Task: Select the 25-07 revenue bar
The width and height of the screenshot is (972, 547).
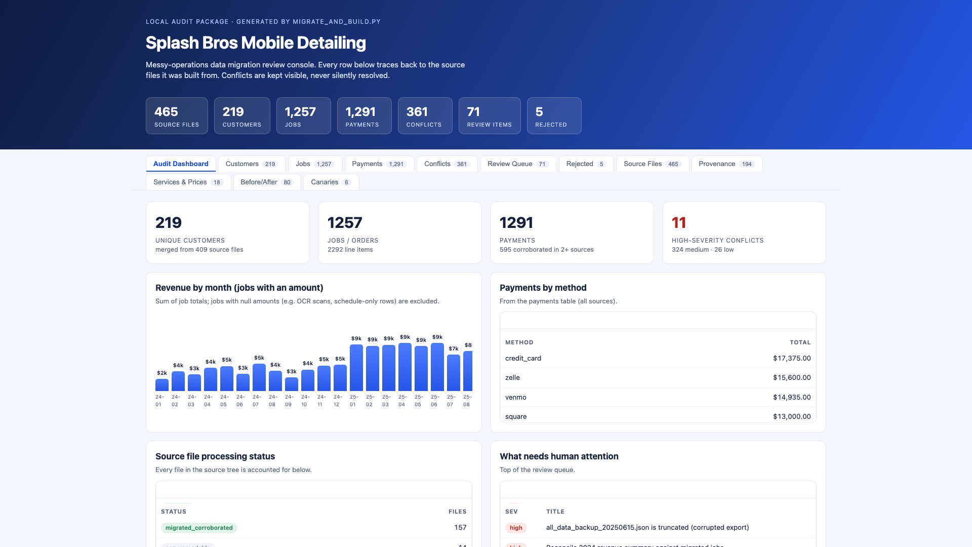Action: [x=454, y=372]
